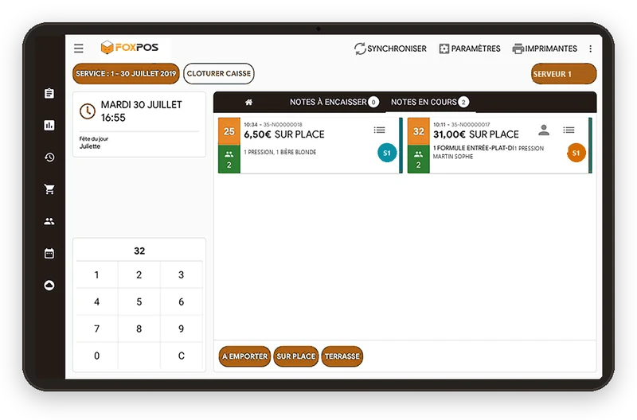Open the clipboard notes sidebar icon
This screenshot has height=420, width=637.
click(49, 93)
